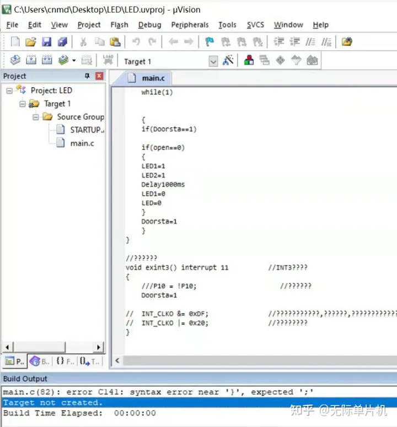The height and width of the screenshot is (427, 397).
Task: Click the 'while(1)' code line
Action: click(x=157, y=92)
